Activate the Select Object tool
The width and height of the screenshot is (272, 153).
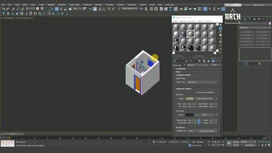tap(38, 9)
